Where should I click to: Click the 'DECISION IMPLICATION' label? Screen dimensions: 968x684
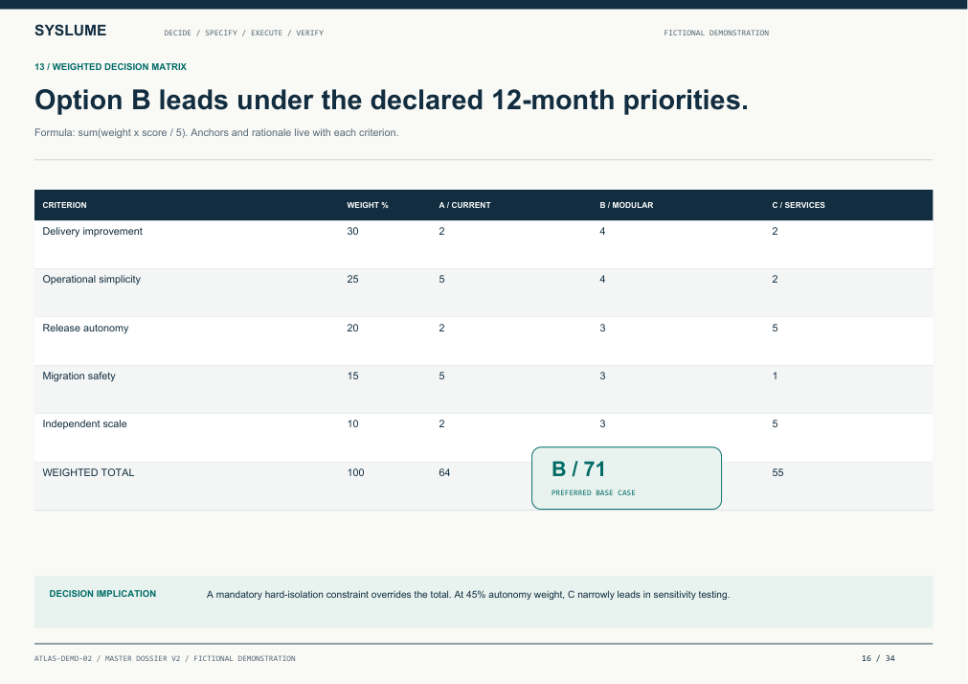(102, 594)
